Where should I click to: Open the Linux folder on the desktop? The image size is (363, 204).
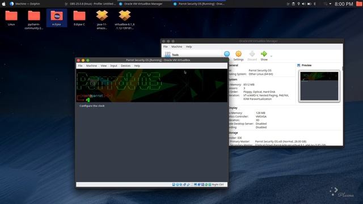[x=11, y=18]
